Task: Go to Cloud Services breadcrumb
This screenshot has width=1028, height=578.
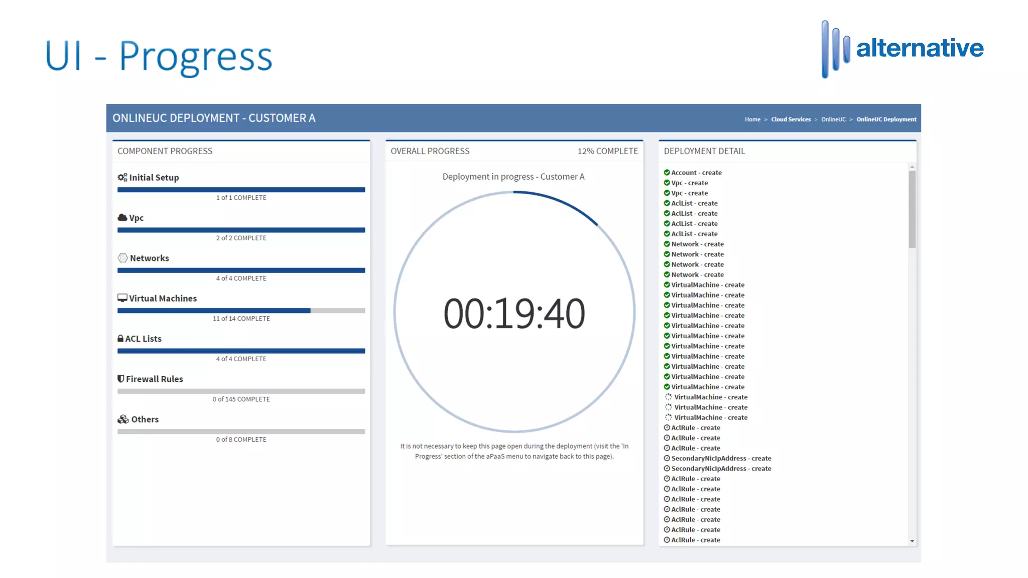Action: pos(791,119)
